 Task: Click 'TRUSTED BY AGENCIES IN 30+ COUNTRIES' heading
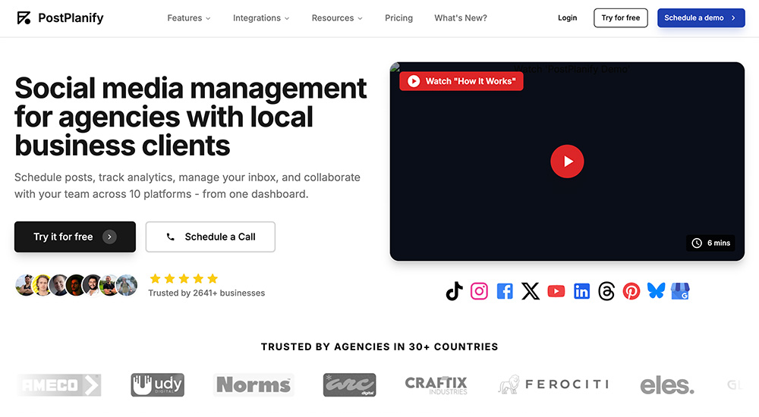click(x=379, y=346)
